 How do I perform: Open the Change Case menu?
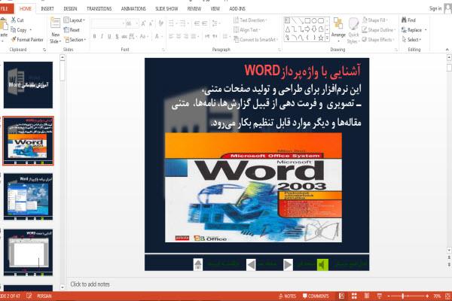click(x=144, y=37)
